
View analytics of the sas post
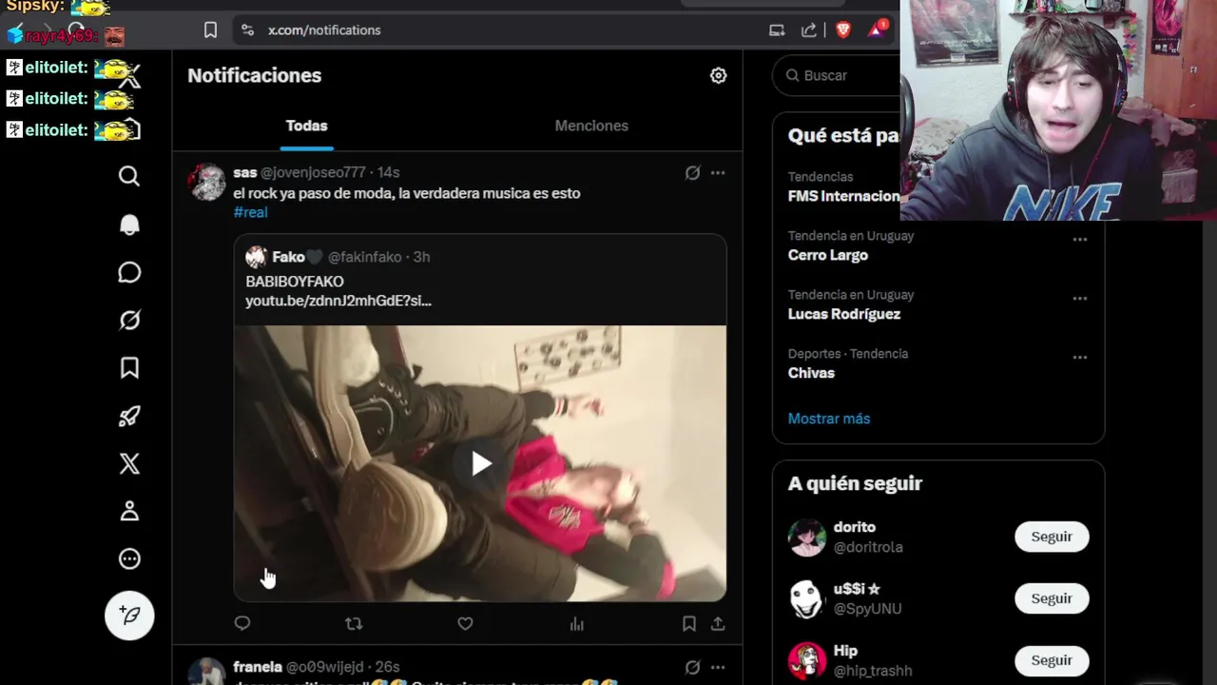click(577, 624)
